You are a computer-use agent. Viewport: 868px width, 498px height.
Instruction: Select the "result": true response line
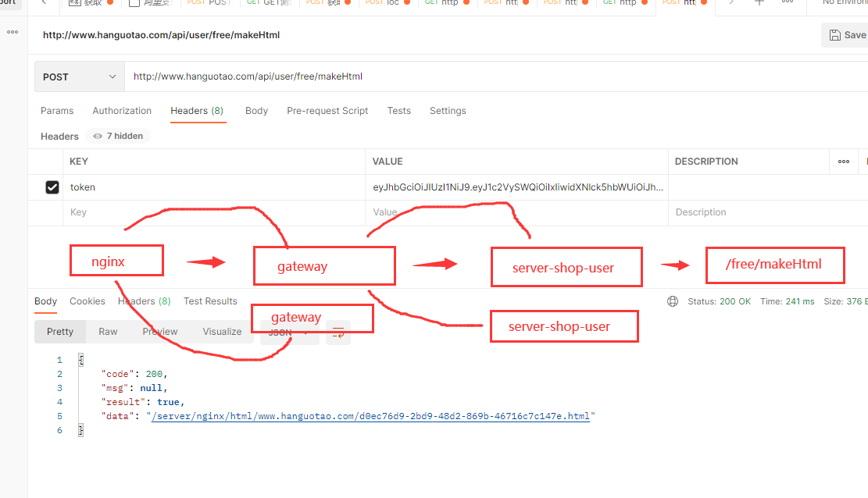pyautogui.click(x=143, y=402)
